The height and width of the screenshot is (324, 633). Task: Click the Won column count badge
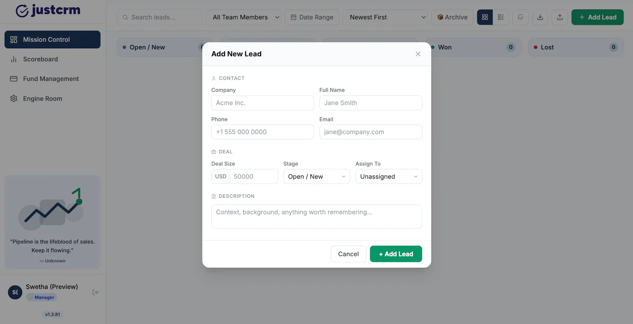pos(511,47)
